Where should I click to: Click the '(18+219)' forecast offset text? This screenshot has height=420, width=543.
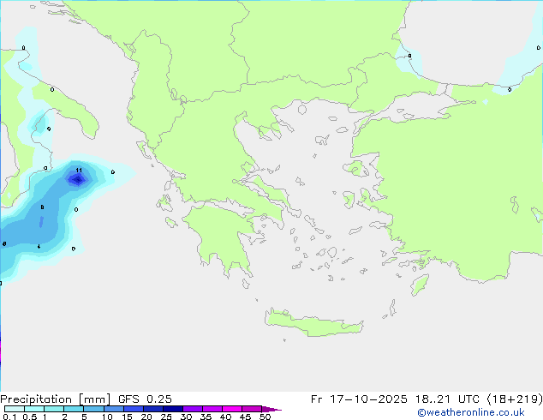[x=515, y=399]
